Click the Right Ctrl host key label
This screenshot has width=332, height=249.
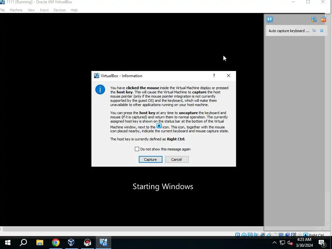(316, 235)
